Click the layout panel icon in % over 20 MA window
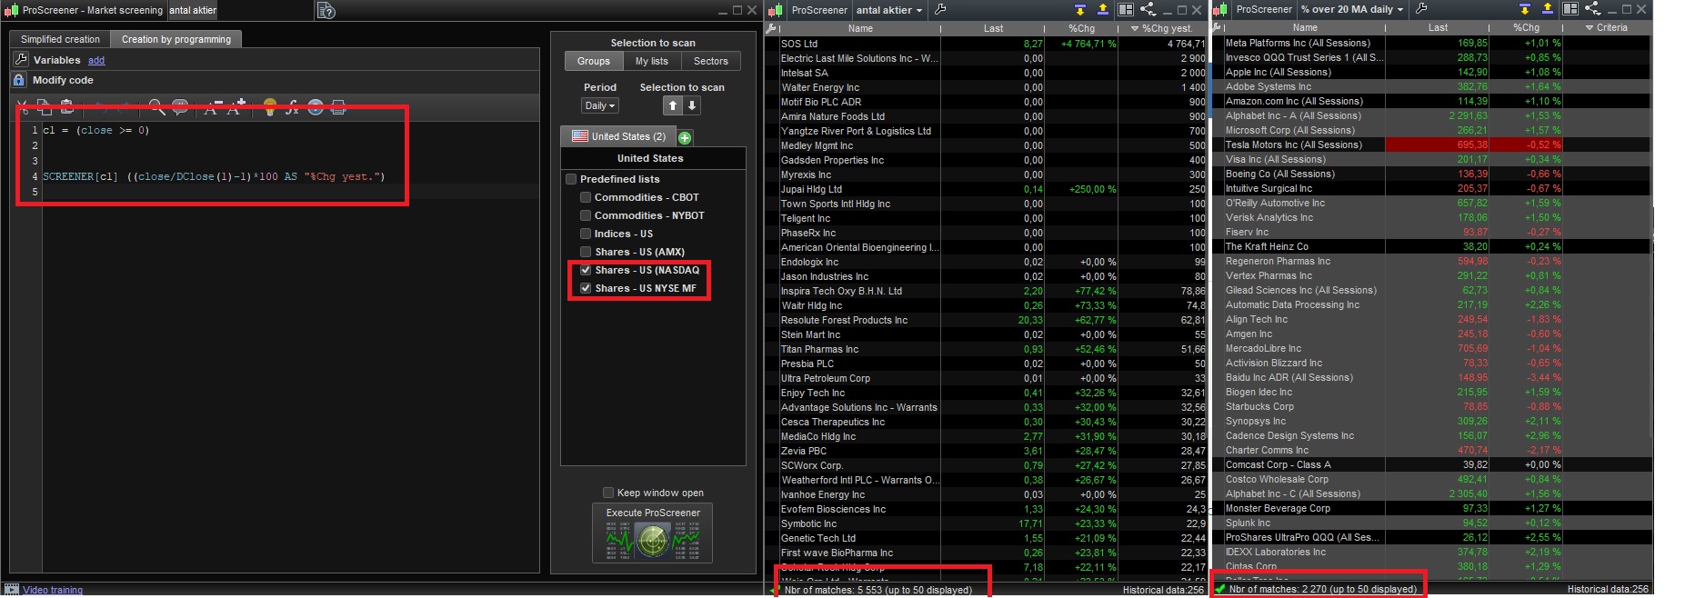This screenshot has height=598, width=1685. (x=1570, y=9)
